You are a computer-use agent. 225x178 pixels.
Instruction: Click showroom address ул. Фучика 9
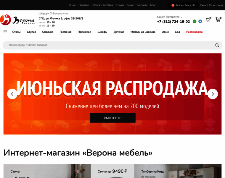(61, 19)
